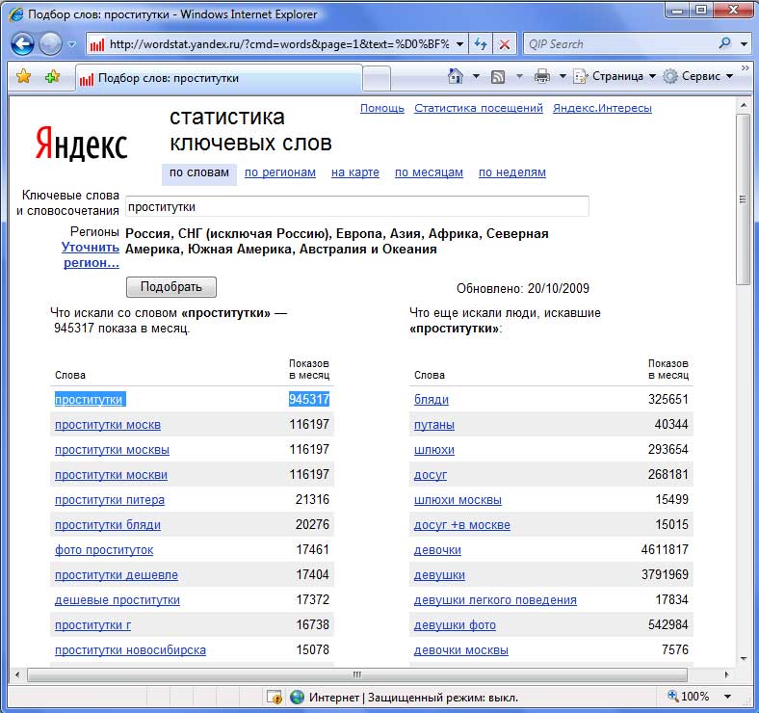Add to Favorites with the green plus star

[52, 76]
